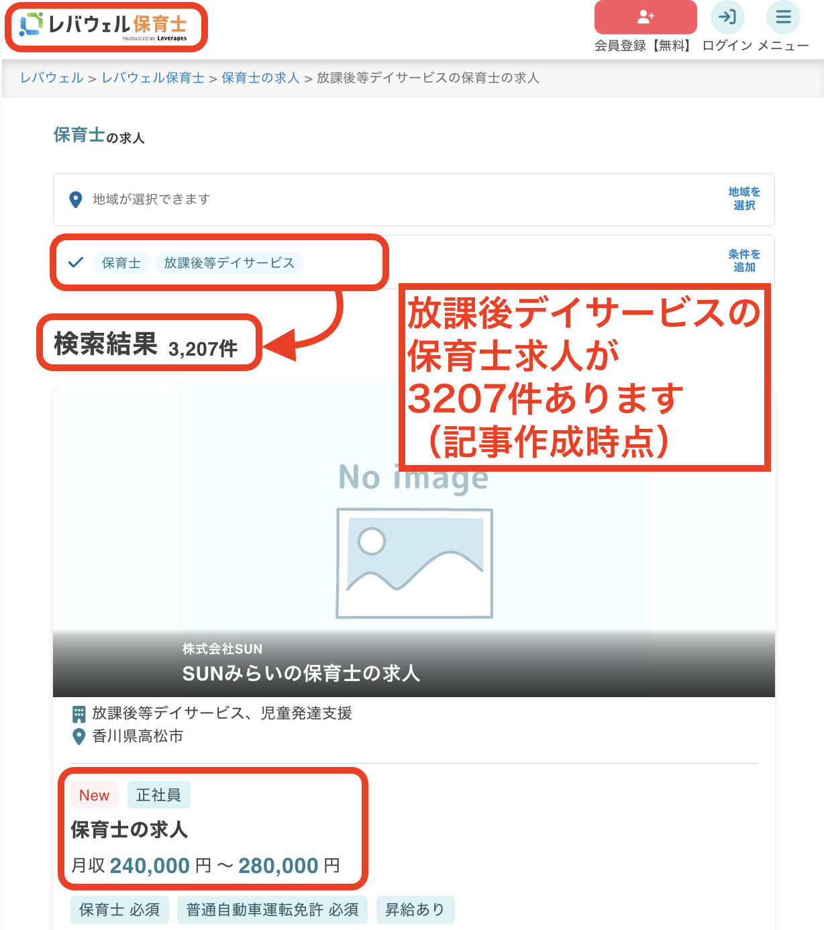
Task: Click the checkmark icon beside 保育士 tag
Action: pyautogui.click(x=76, y=262)
